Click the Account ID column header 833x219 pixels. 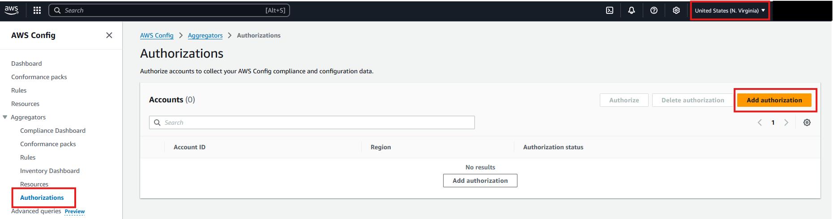coord(189,147)
